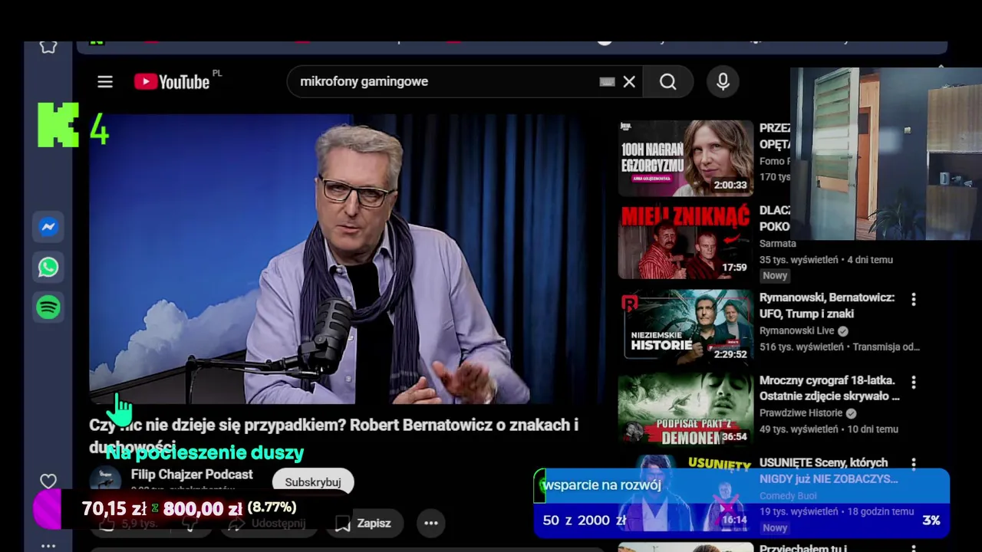Open options for USUNIĘTE Sceny video
Screen dimensions: 982x552
tap(913, 463)
